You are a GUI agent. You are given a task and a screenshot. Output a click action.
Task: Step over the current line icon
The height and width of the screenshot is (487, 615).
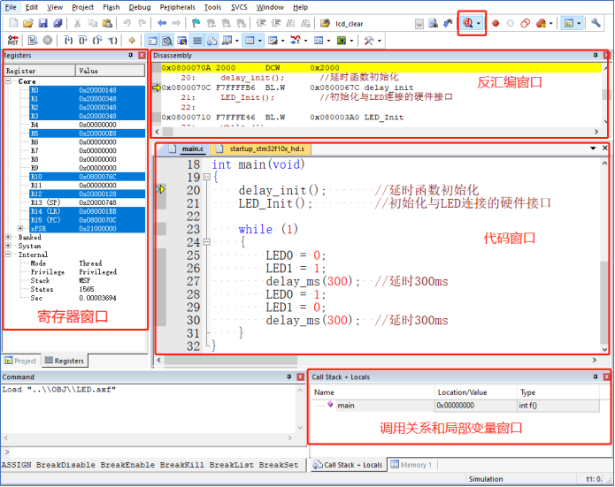[83, 41]
